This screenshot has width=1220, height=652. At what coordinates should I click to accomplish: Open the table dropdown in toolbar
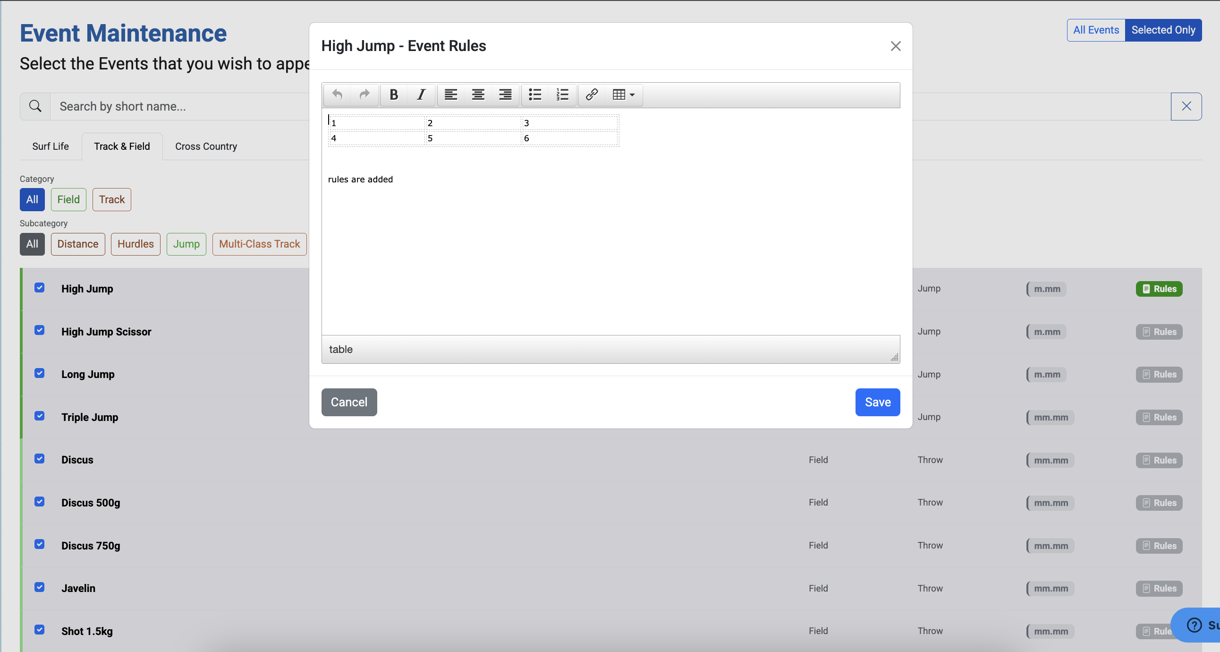623,95
